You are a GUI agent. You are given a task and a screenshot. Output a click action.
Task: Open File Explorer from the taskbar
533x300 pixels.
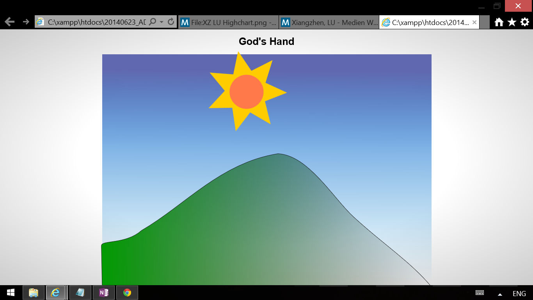pyautogui.click(x=34, y=293)
